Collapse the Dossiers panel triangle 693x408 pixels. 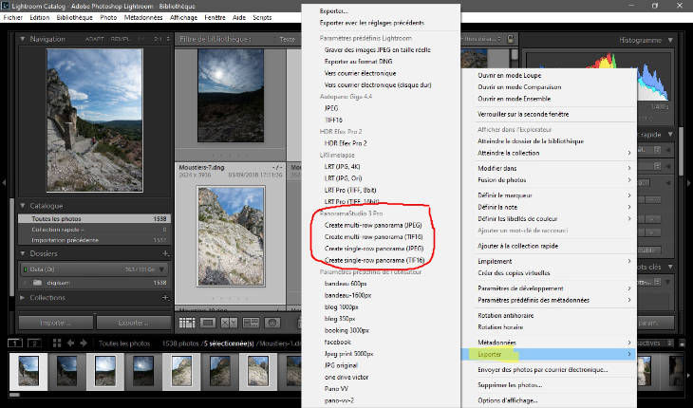tap(23, 253)
